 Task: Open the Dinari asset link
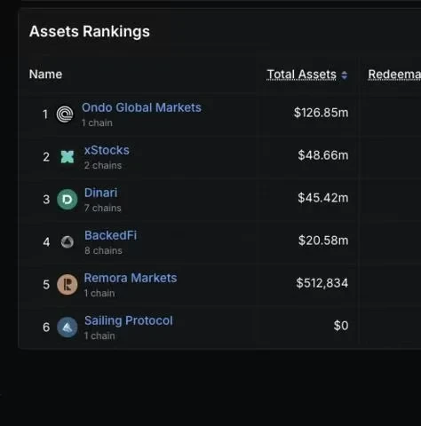point(101,193)
